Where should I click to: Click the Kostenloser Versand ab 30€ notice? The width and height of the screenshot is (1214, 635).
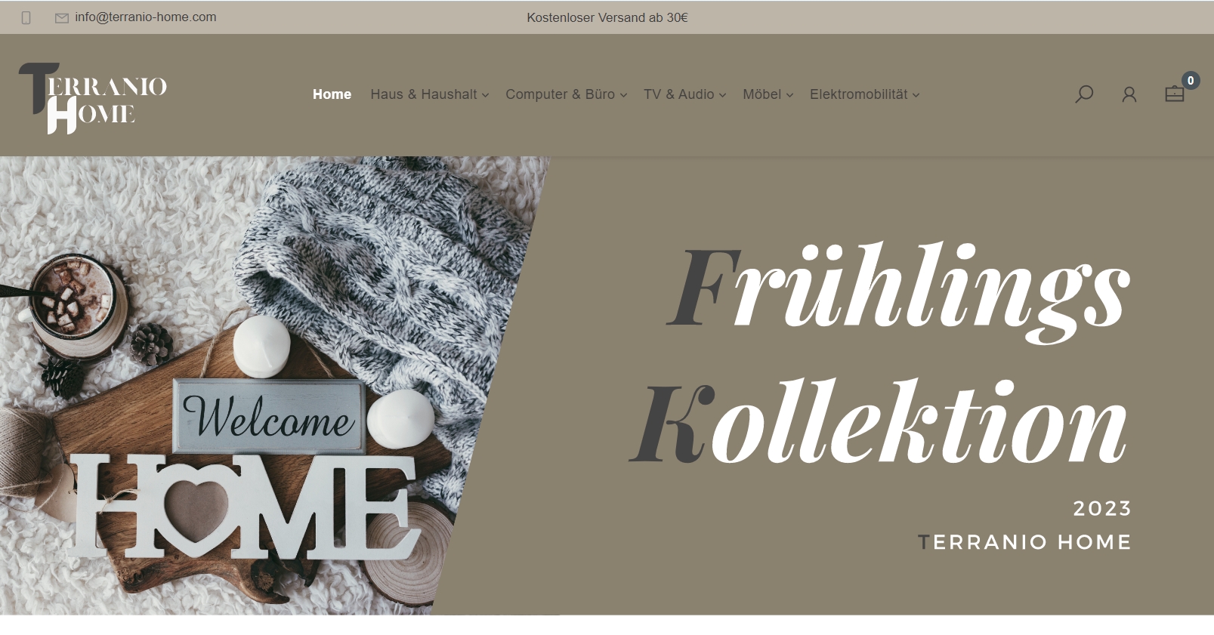click(x=607, y=17)
